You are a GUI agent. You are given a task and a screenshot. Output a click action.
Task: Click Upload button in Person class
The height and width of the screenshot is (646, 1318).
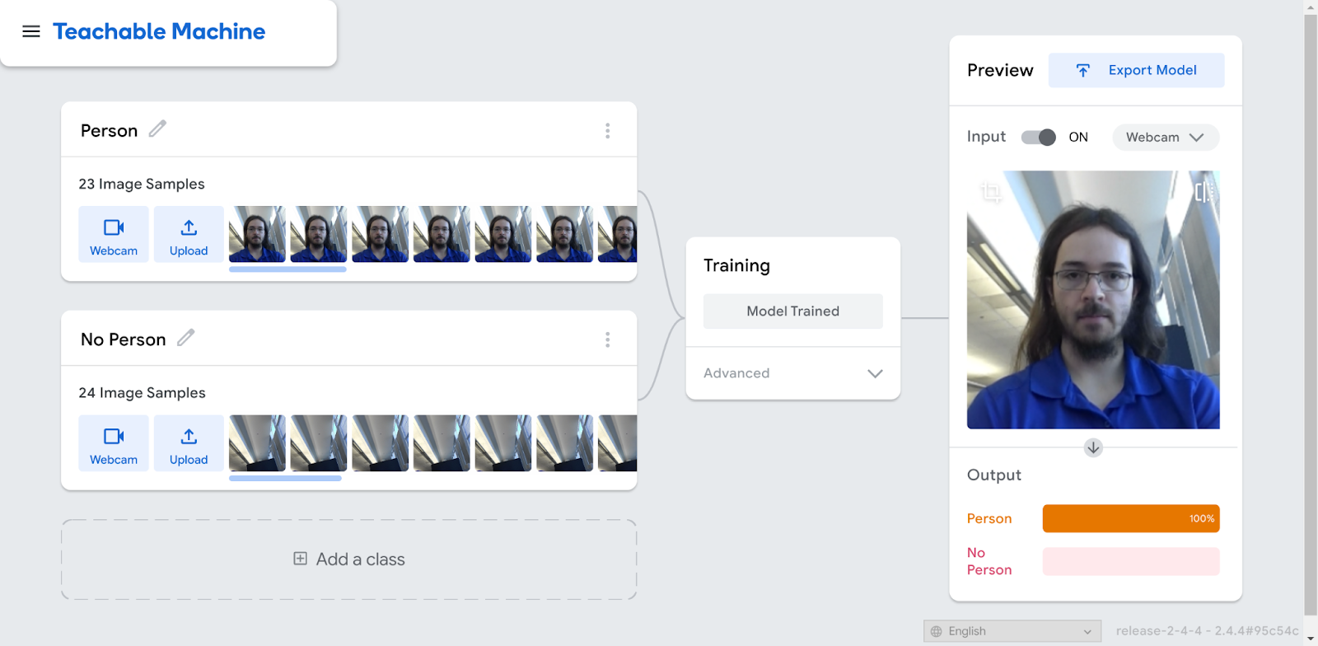pyautogui.click(x=189, y=235)
